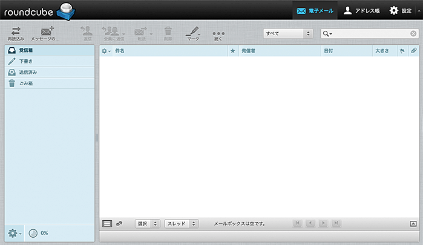Click the star flag column header
Screen dimensions: 423x245
pos(232,51)
